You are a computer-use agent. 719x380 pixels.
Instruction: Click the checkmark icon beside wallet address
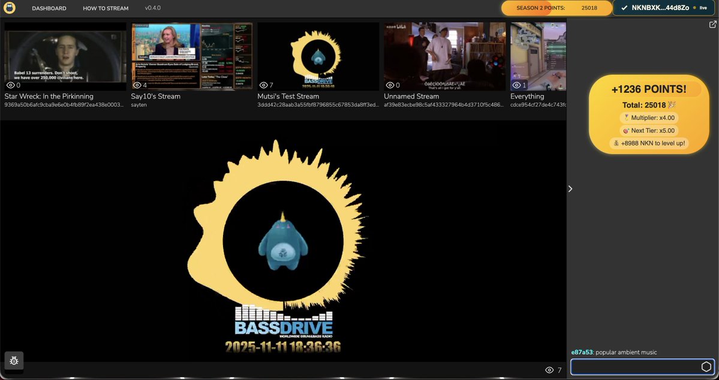(x=624, y=8)
